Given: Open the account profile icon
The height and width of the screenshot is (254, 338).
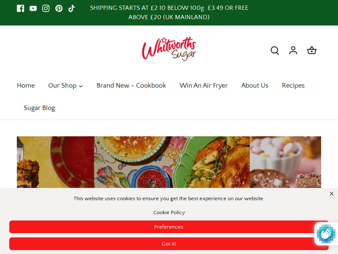Looking at the screenshot, I should (x=293, y=51).
